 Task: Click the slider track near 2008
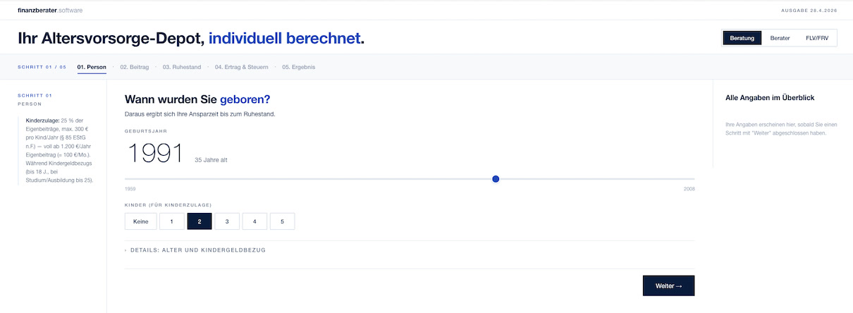[x=687, y=179]
